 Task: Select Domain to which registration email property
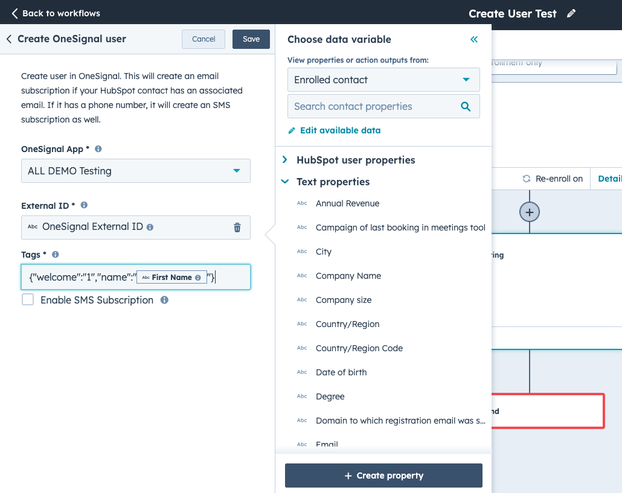[x=400, y=421]
